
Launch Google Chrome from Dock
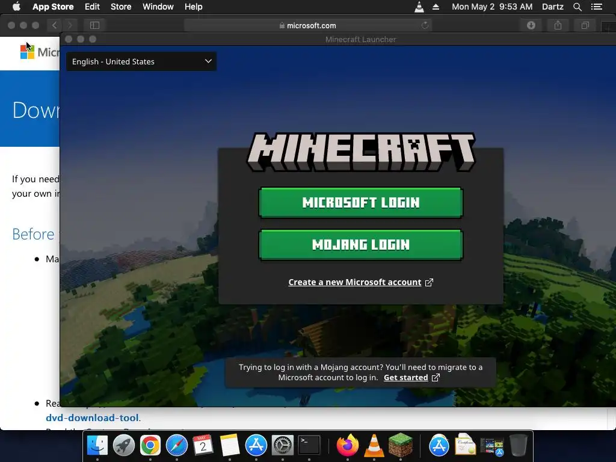[x=150, y=446]
